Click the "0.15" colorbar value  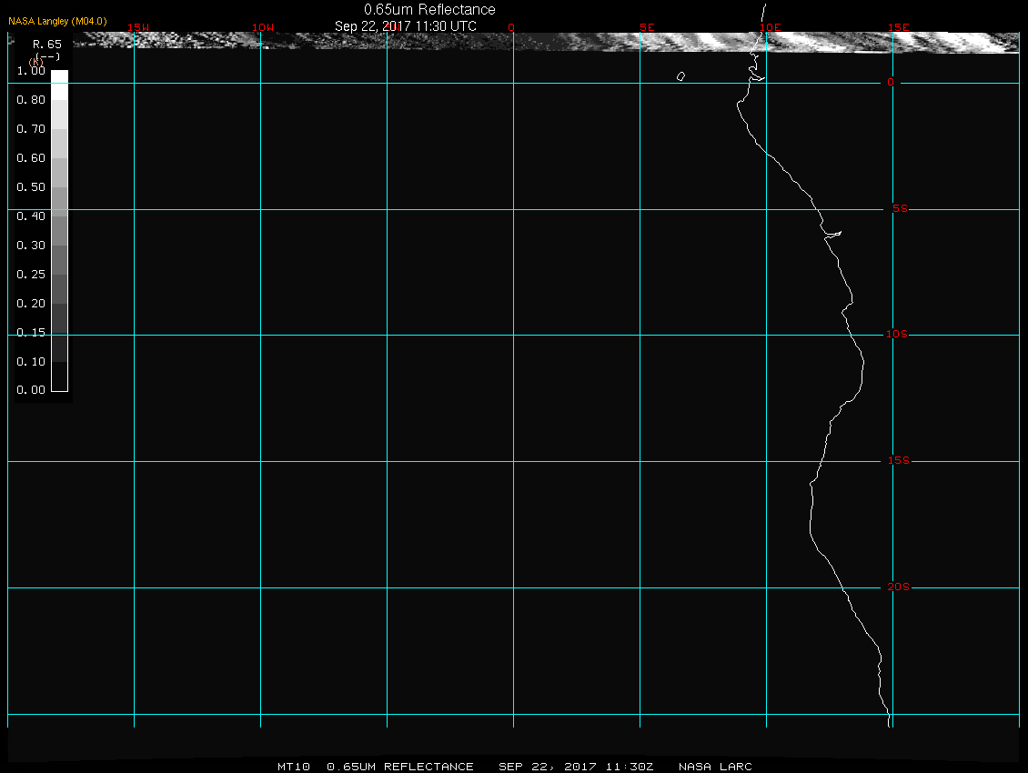pyautogui.click(x=31, y=333)
